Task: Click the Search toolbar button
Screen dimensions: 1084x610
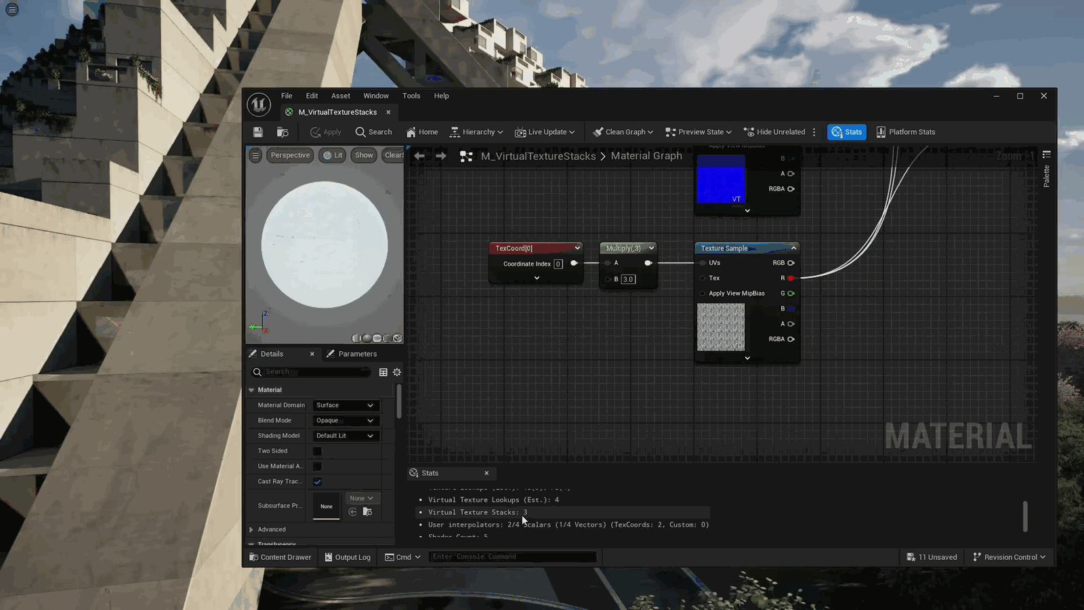Action: [x=373, y=132]
